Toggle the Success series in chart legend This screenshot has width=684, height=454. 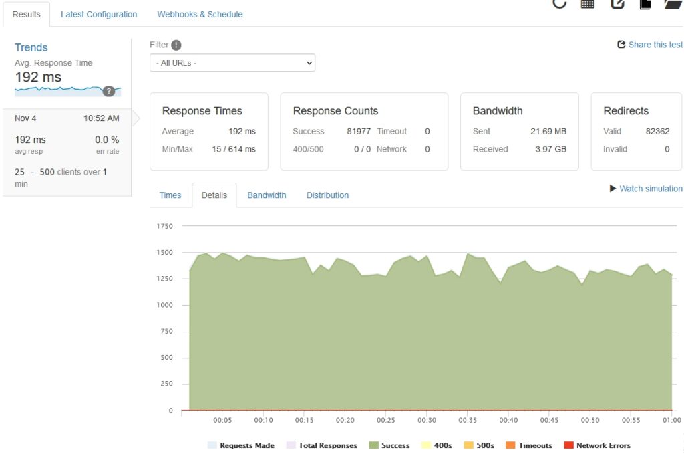pos(389,445)
